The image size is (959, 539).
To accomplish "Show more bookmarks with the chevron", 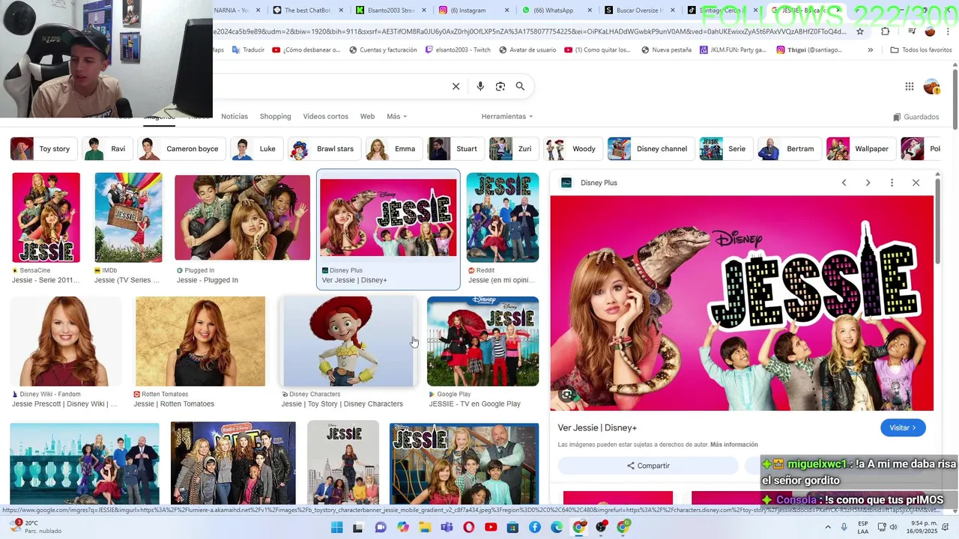I will pos(870,50).
